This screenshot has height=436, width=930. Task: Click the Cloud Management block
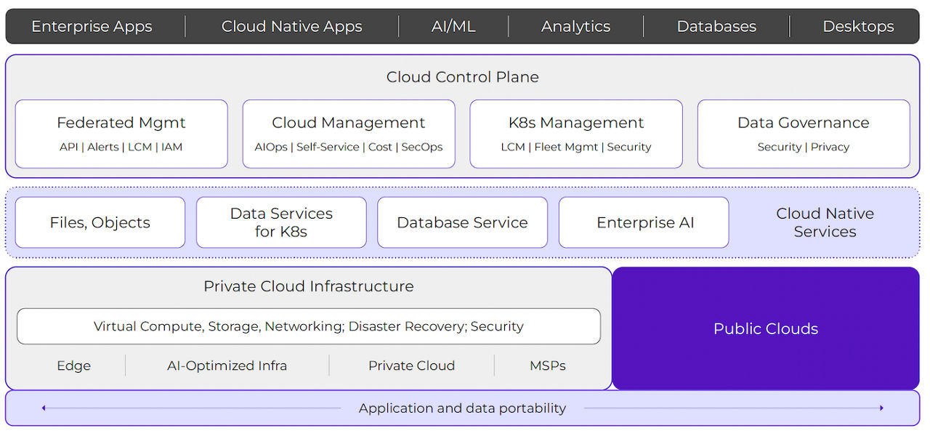[x=349, y=133]
